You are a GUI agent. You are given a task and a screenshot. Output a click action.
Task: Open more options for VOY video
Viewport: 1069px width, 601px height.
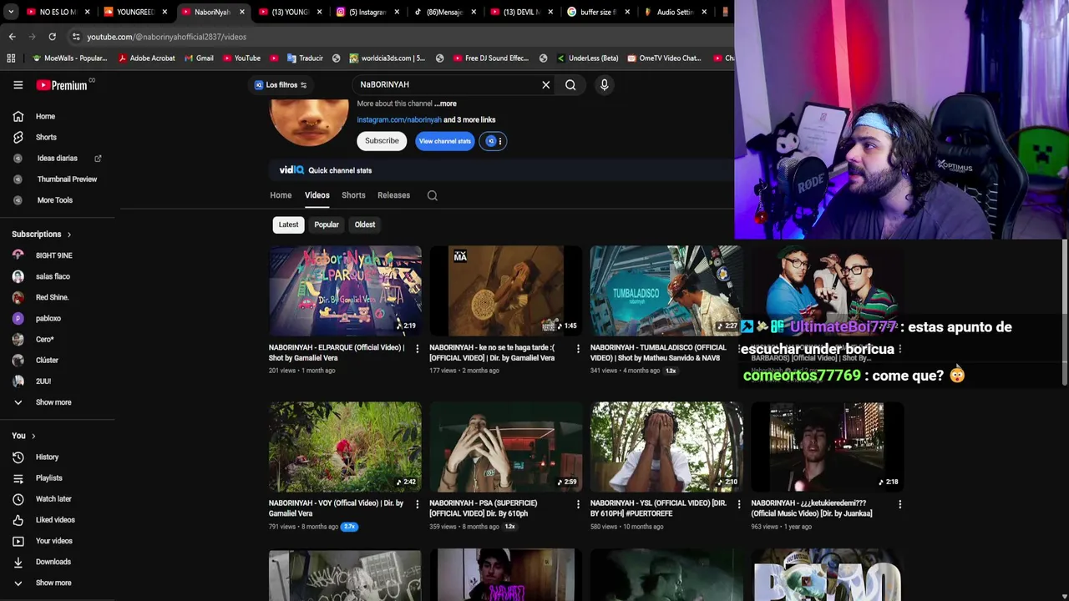pyautogui.click(x=418, y=504)
